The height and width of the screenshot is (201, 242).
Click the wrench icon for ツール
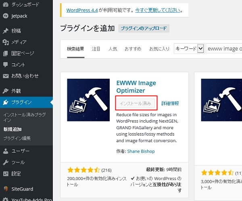6,162
